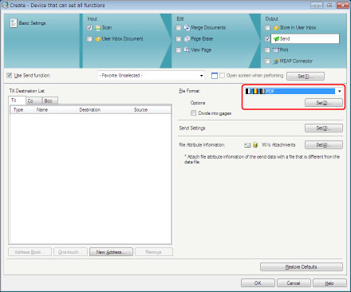Enable the Divide into pages checkbox

point(193,113)
